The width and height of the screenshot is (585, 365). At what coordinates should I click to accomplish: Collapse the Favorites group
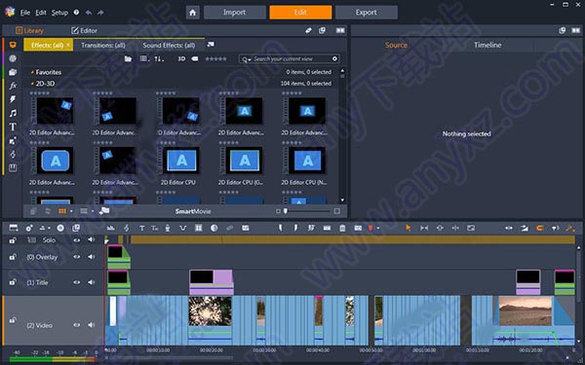pos(32,72)
